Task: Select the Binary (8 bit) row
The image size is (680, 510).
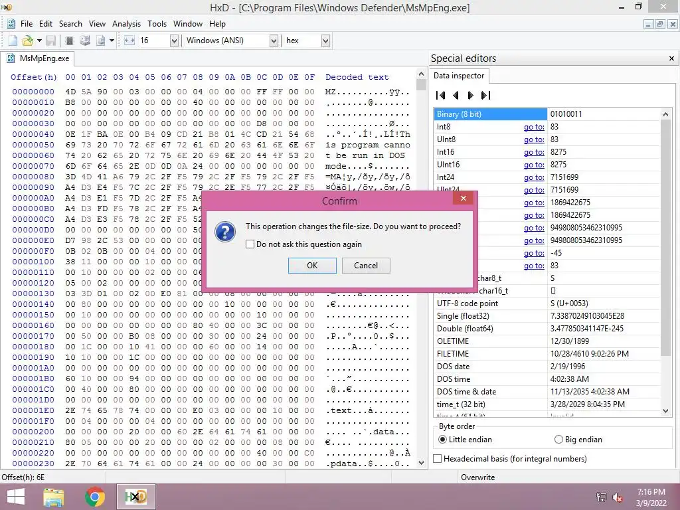Action: pyautogui.click(x=491, y=114)
